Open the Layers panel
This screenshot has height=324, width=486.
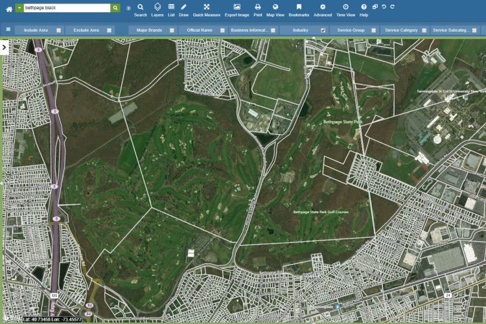(x=157, y=10)
